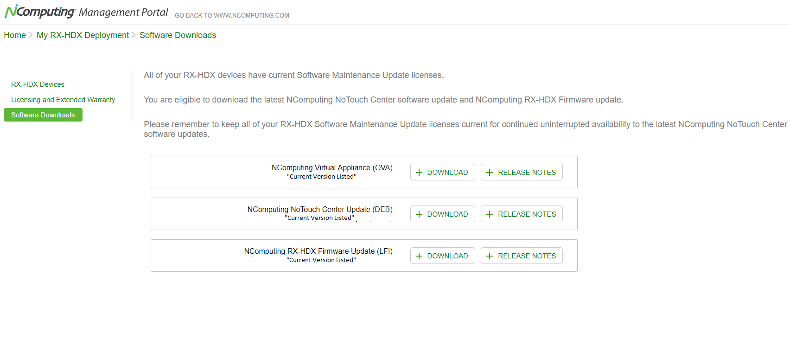
Task: Open Licensing and Extended Warranty sidebar item
Action: click(x=63, y=100)
